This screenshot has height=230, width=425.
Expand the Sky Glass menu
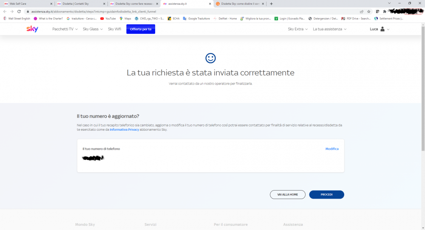[93, 29]
